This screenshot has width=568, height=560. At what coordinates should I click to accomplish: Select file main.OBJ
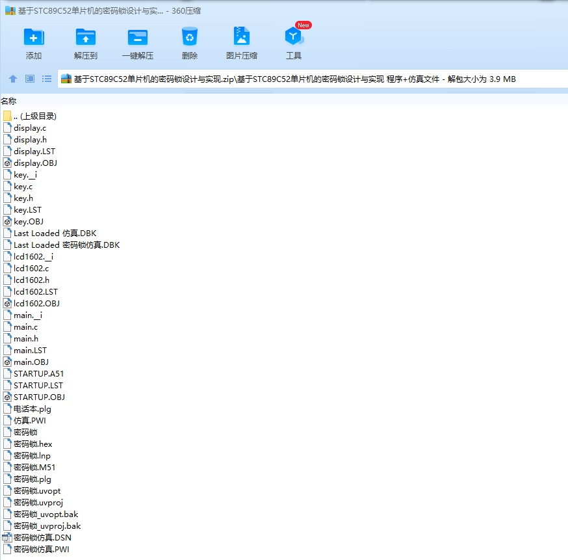(31, 362)
